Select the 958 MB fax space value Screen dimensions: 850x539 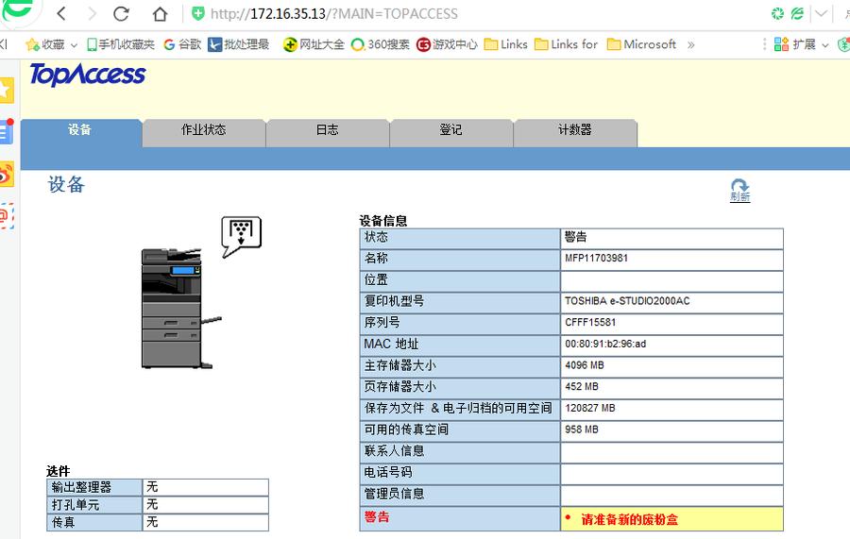582,430
